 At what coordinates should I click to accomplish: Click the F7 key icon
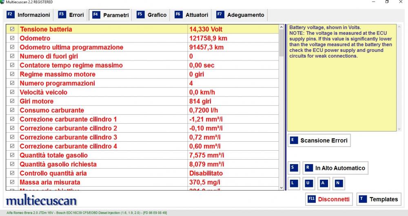click(220, 14)
